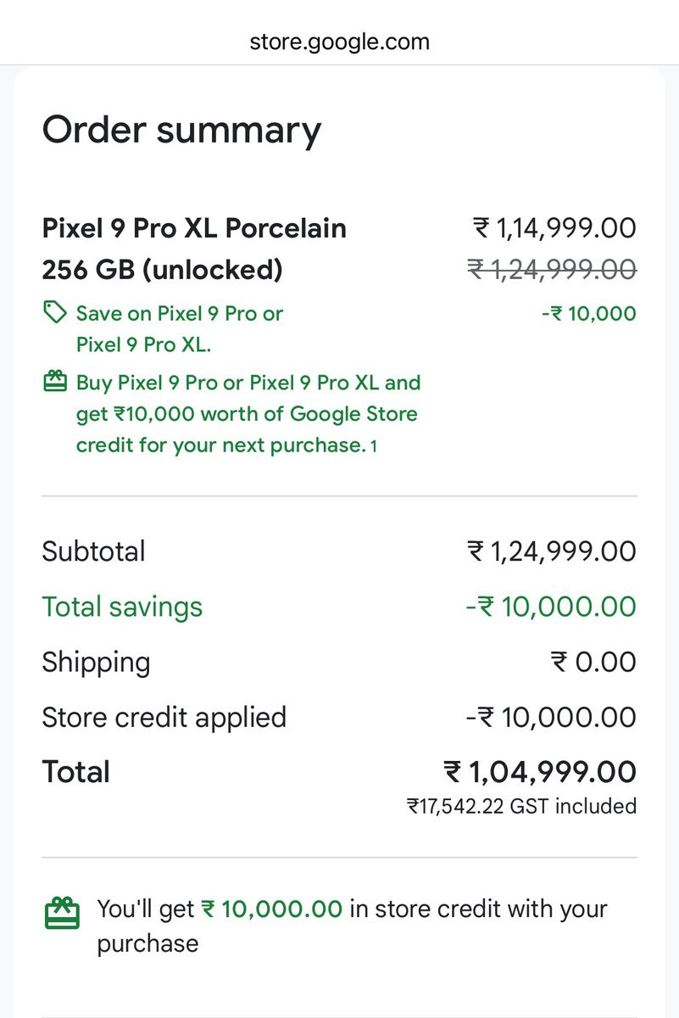
Task: Click the gift icon beside "You'll get" message
Action: click(x=62, y=914)
